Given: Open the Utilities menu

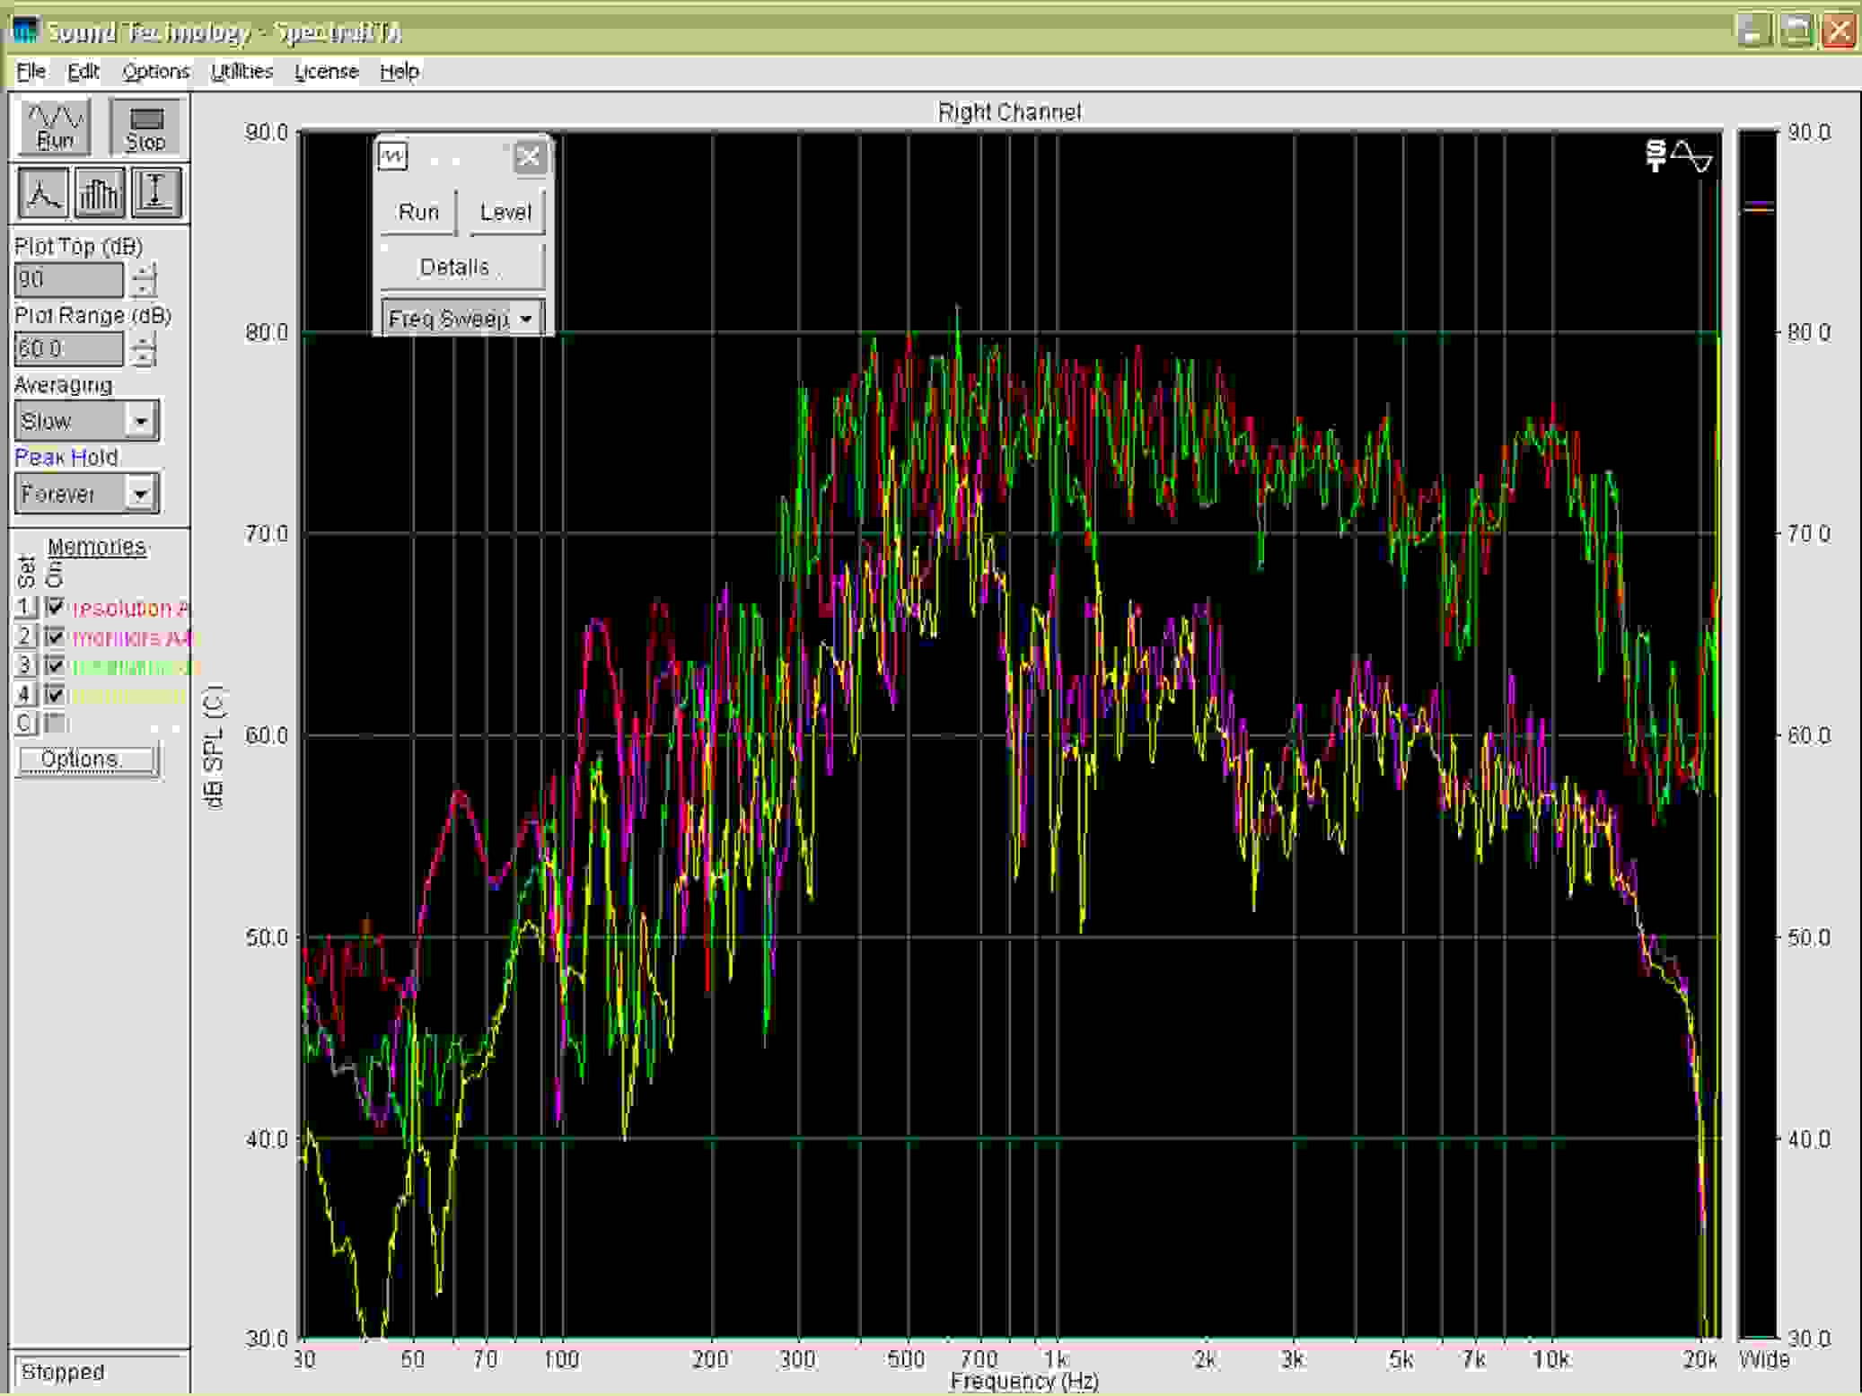Looking at the screenshot, I should click(241, 72).
